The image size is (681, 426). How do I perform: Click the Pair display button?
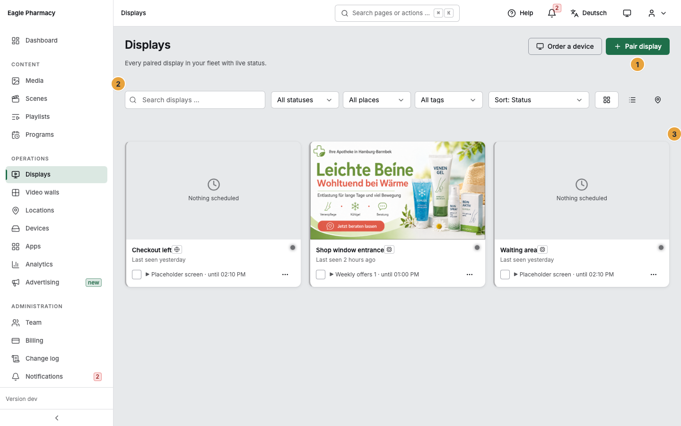tap(637, 46)
